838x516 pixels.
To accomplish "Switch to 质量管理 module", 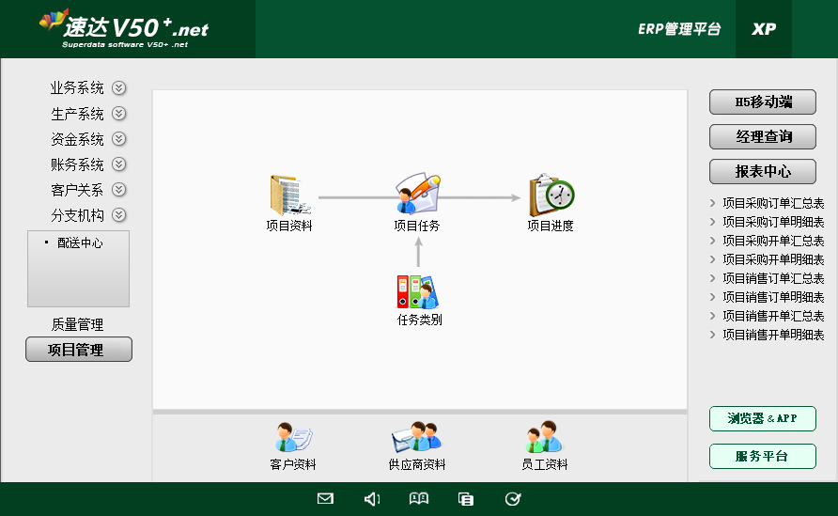I will 77,324.
